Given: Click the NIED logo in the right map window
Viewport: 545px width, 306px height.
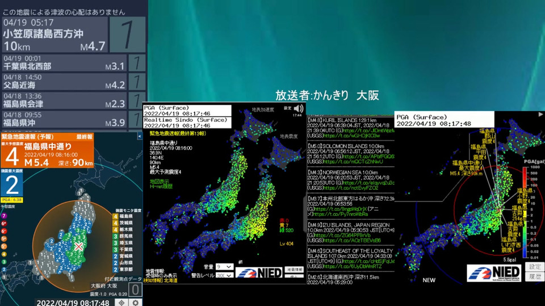Looking at the screenshot, I should click(494, 273).
